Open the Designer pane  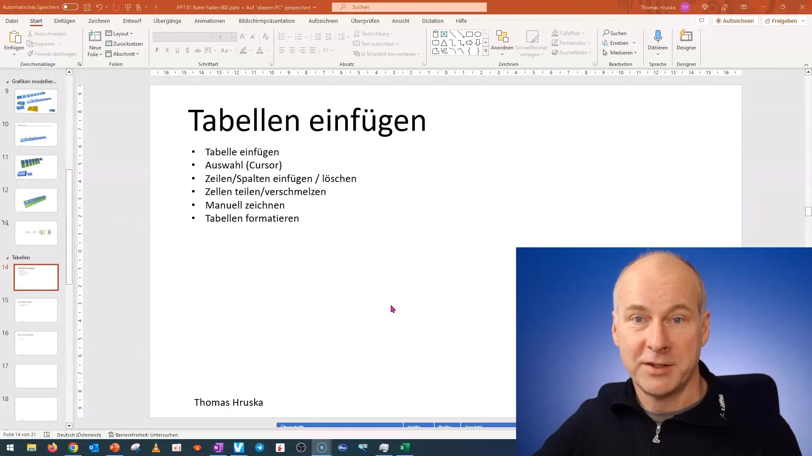tap(686, 41)
